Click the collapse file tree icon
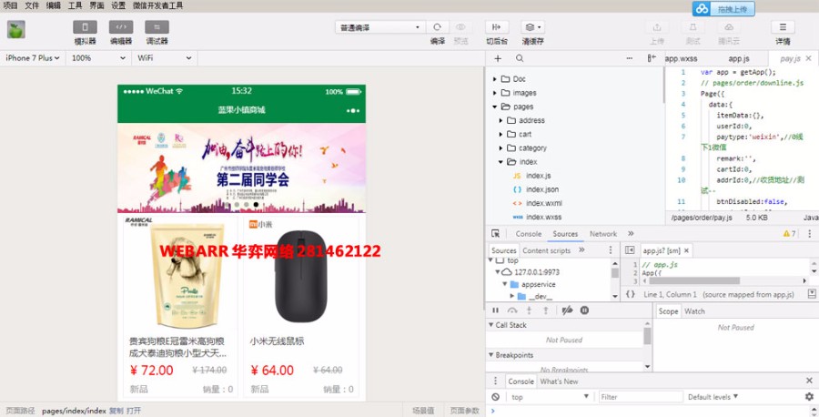This screenshot has width=819, height=417. pyautogui.click(x=652, y=58)
